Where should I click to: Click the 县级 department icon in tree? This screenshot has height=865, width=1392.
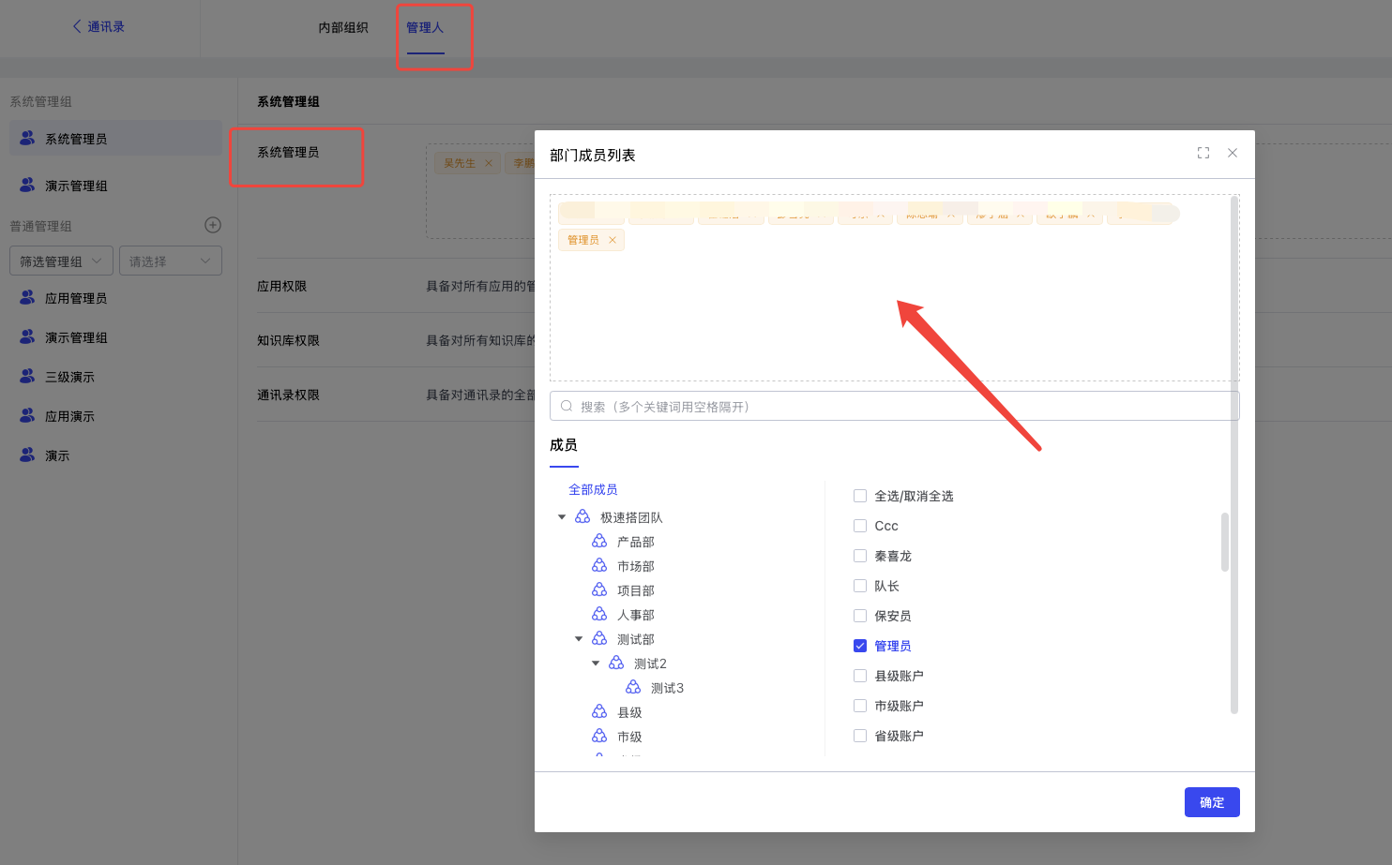click(x=599, y=712)
